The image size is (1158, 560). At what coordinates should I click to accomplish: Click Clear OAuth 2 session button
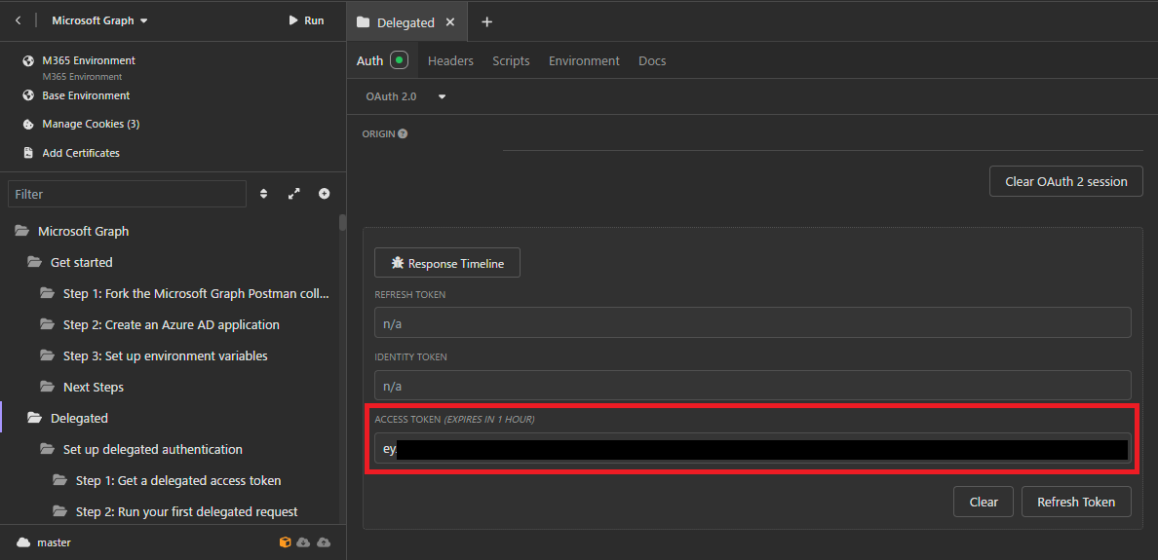coord(1065,181)
